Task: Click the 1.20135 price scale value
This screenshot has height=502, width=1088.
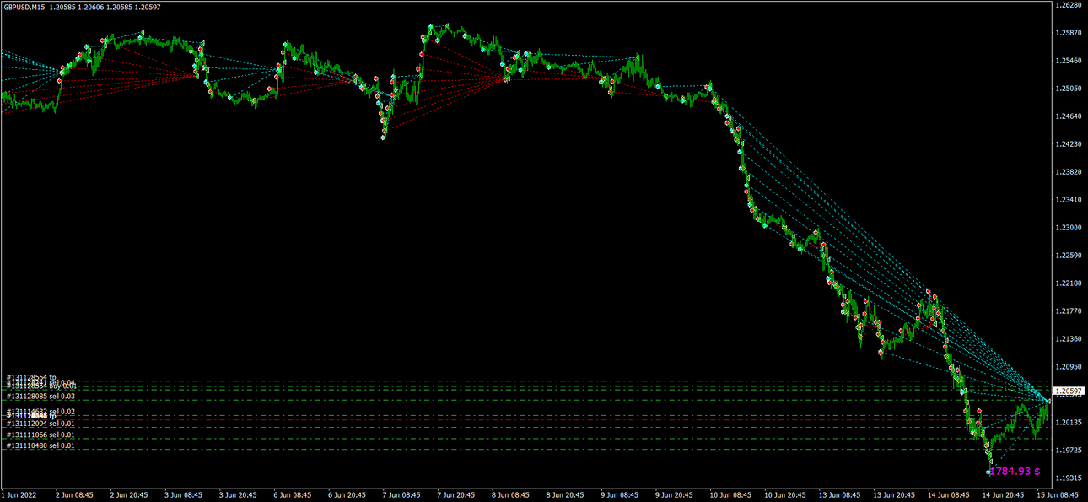Action: coord(1068,423)
